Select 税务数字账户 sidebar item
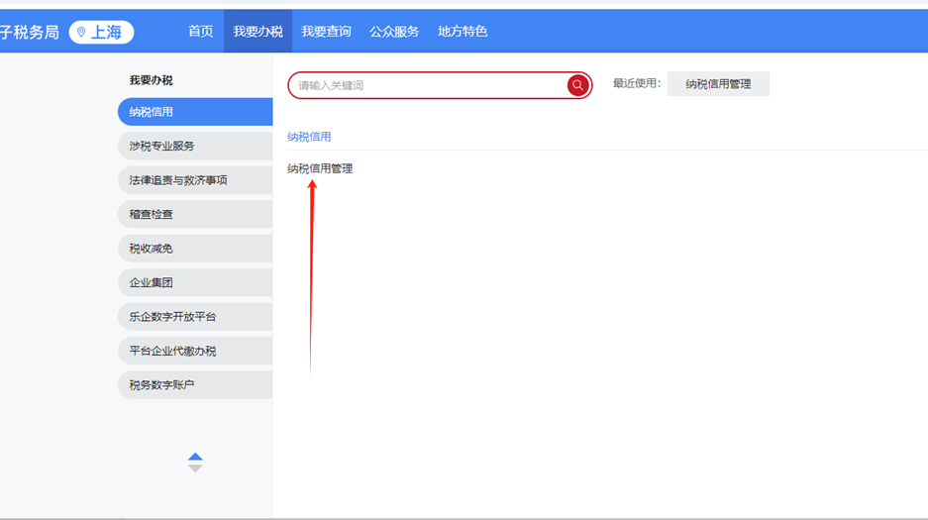The height and width of the screenshot is (520, 928). [x=194, y=384]
